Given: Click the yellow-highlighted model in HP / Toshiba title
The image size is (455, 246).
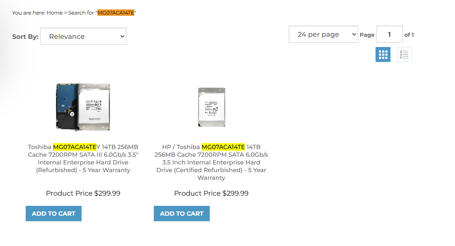Looking at the screenshot, I should (223, 147).
